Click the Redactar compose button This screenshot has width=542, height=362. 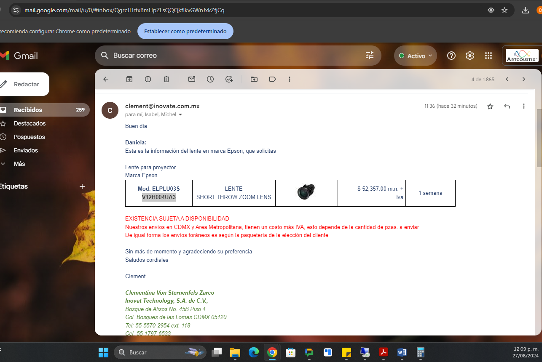point(24,84)
